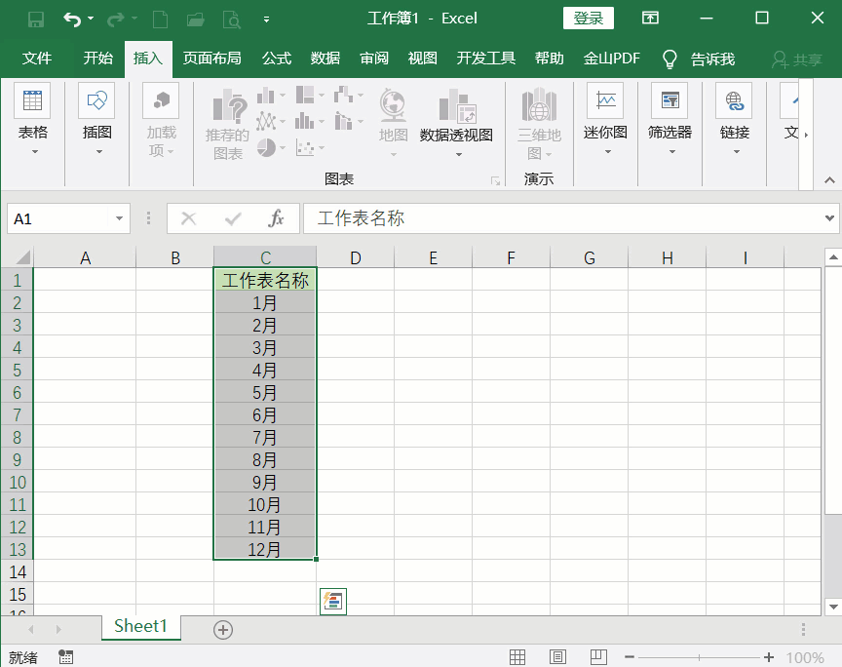Image resolution: width=842 pixels, height=667 pixels.
Task: Click the 登录 sign-in button
Action: 588,19
